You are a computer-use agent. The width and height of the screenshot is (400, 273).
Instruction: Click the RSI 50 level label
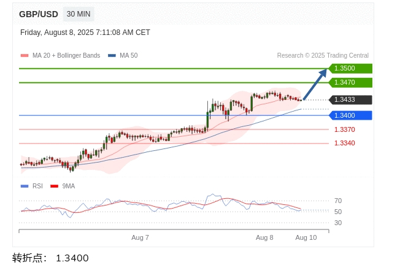[x=338, y=212]
